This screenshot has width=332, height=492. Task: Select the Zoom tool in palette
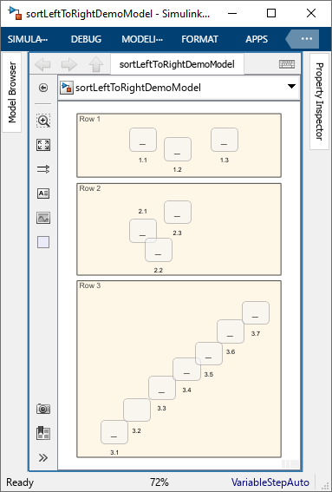click(43, 121)
